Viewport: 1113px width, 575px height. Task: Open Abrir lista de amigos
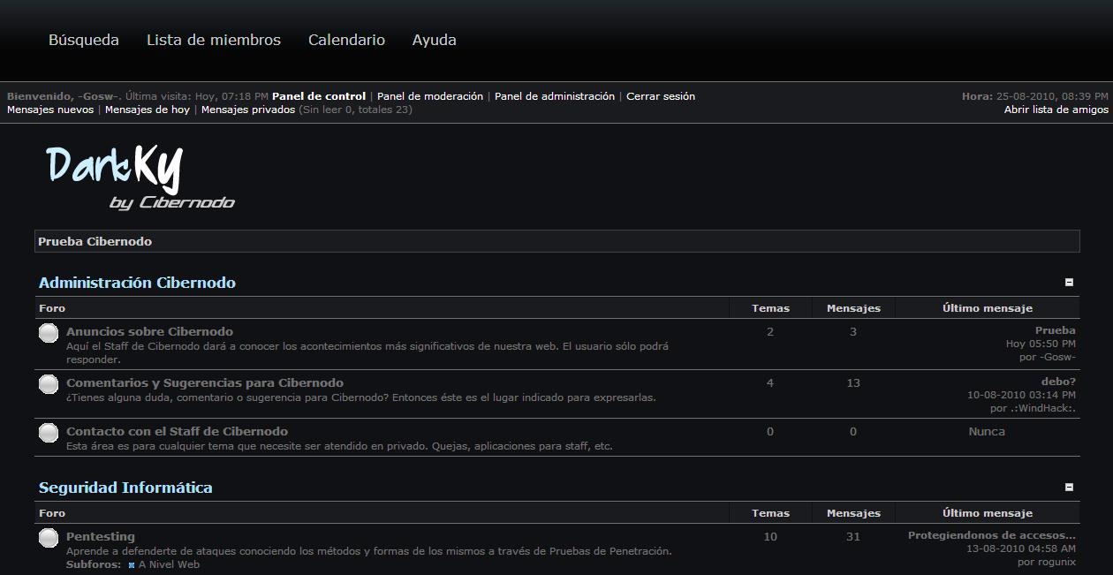click(x=1056, y=110)
